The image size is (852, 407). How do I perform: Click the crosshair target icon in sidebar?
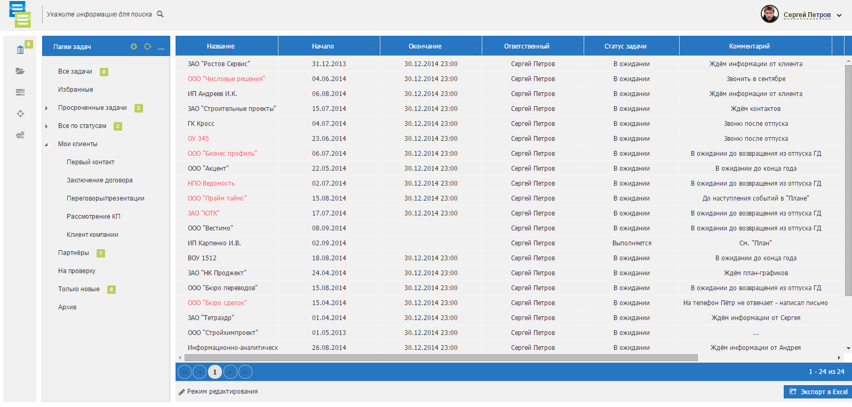20,114
